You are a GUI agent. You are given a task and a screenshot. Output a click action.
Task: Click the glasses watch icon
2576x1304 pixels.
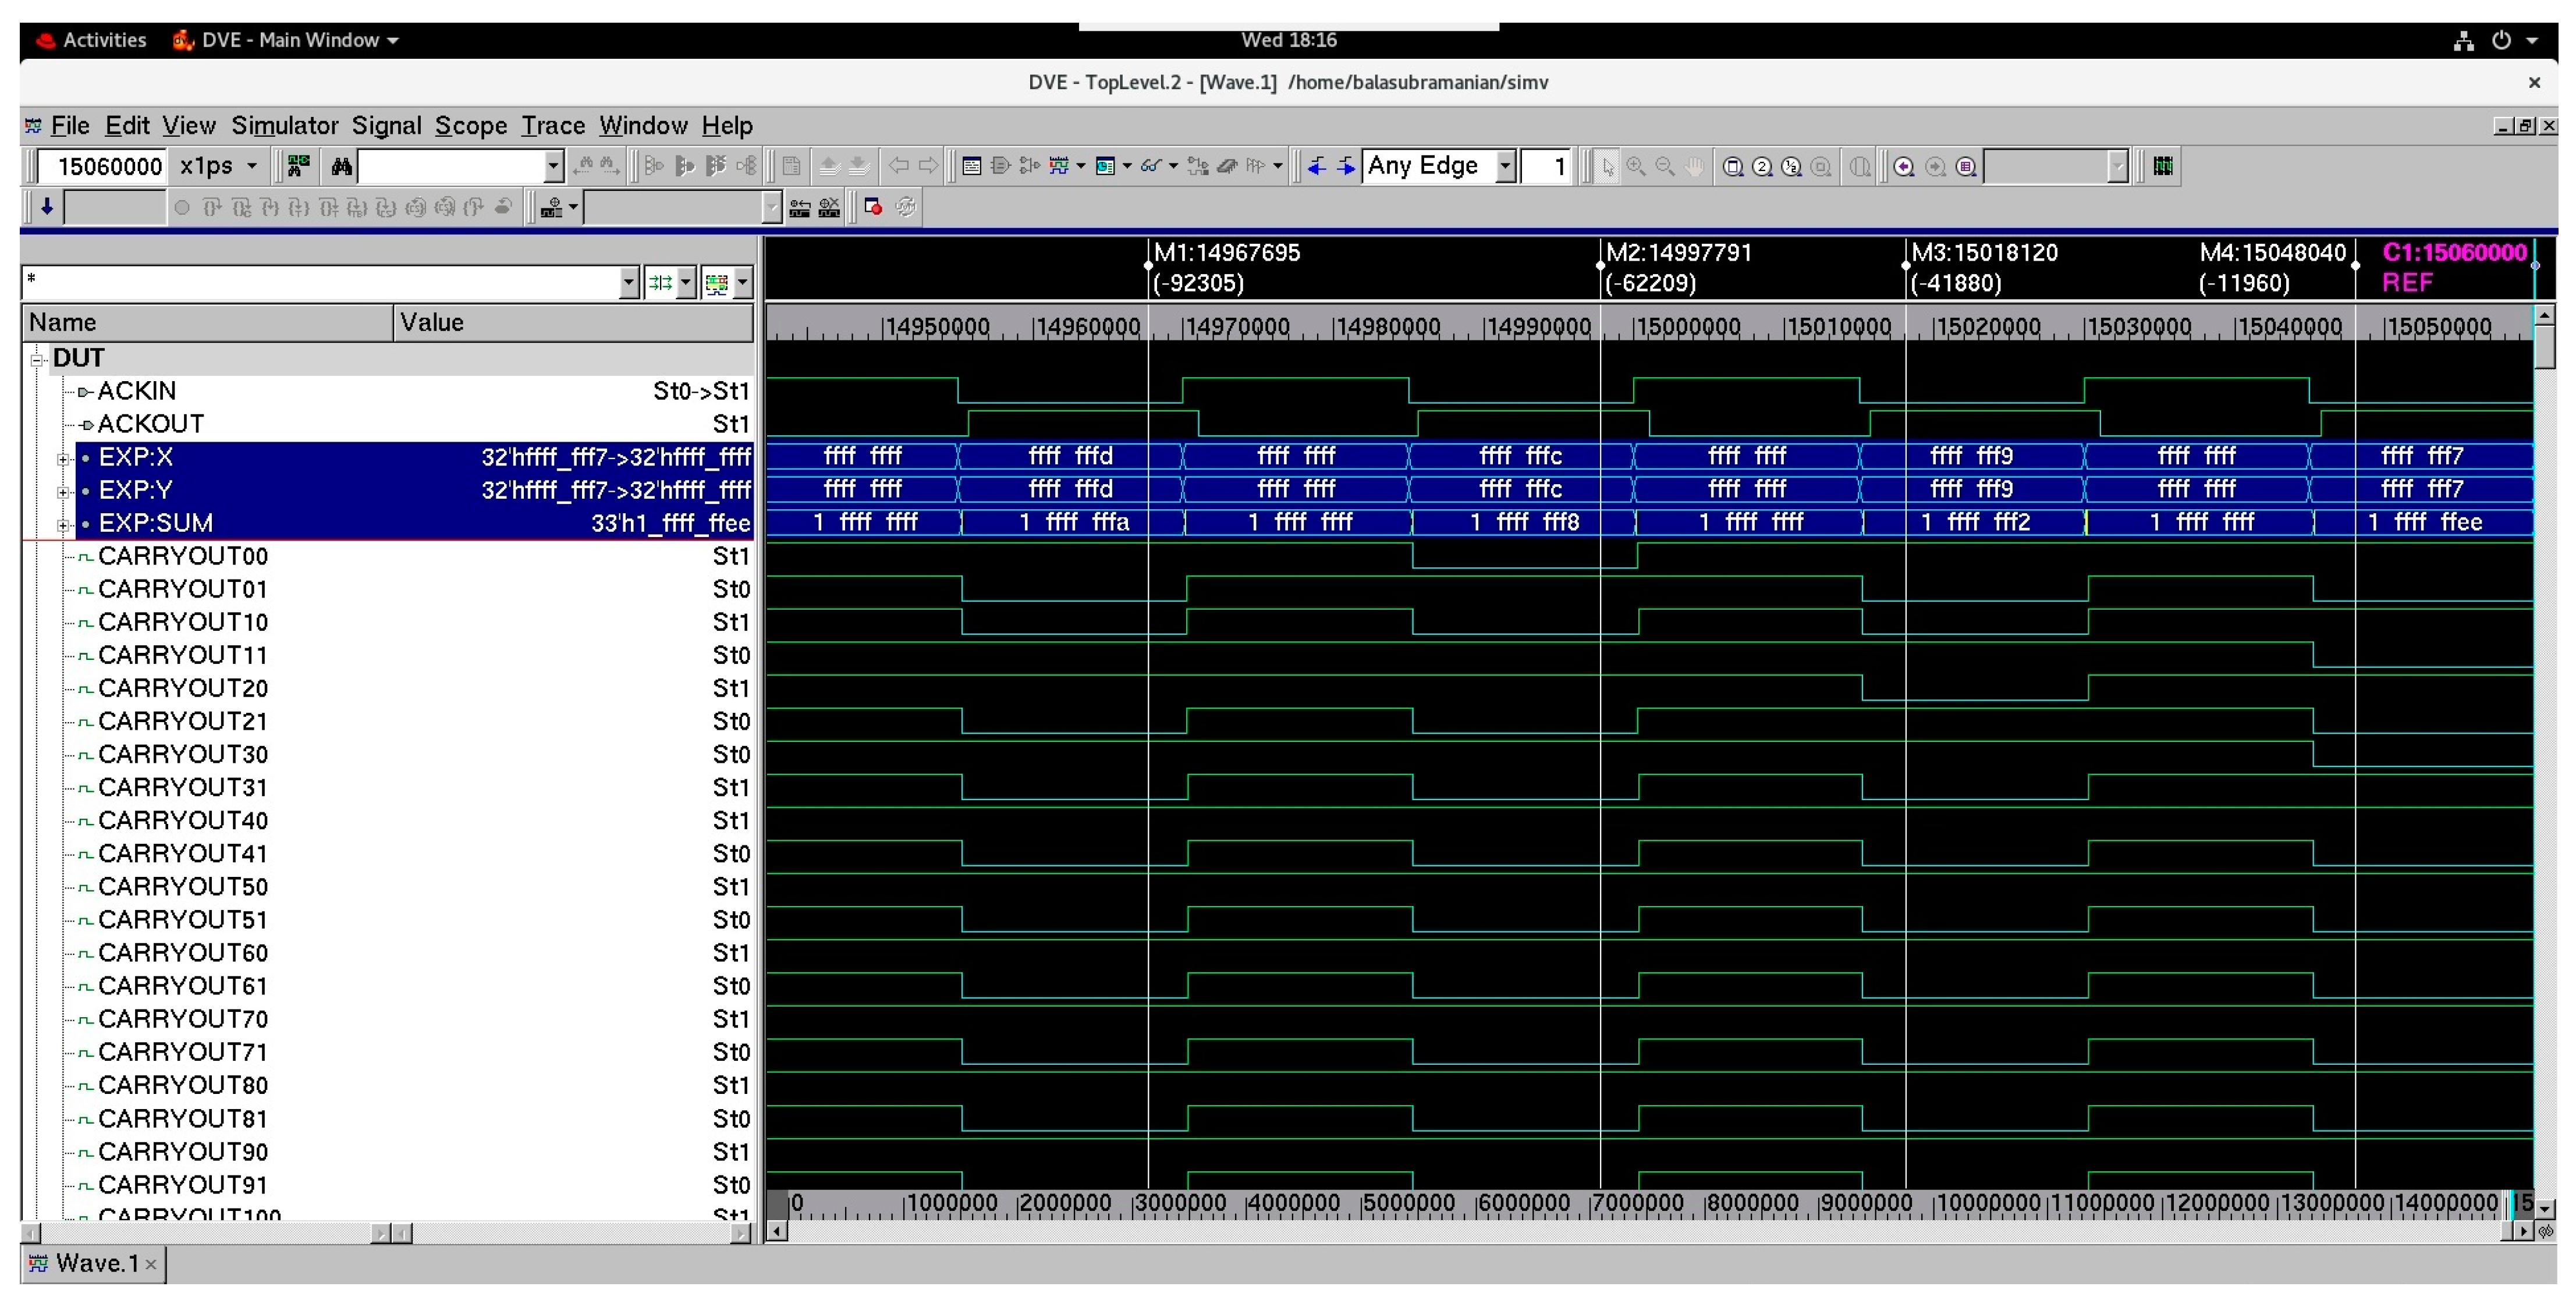[1151, 166]
